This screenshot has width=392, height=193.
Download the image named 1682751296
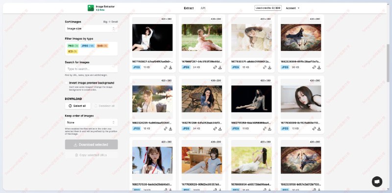click(x=220, y=128)
